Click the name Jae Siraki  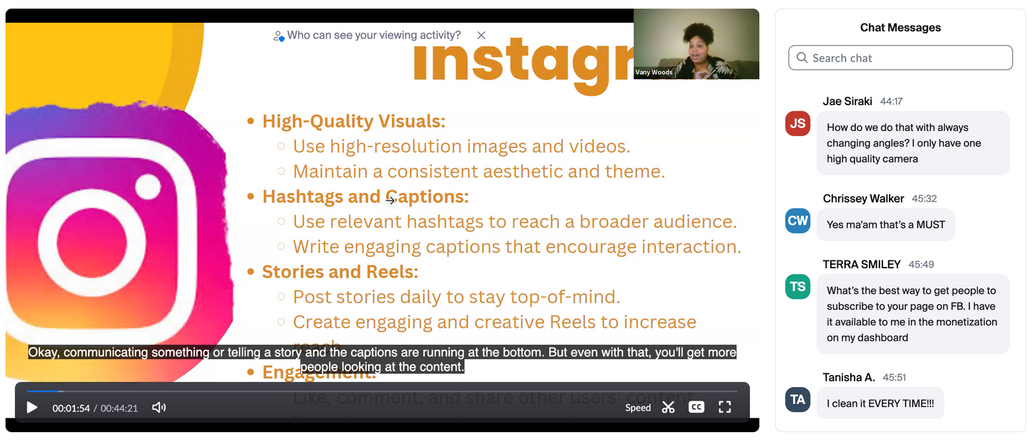847,102
